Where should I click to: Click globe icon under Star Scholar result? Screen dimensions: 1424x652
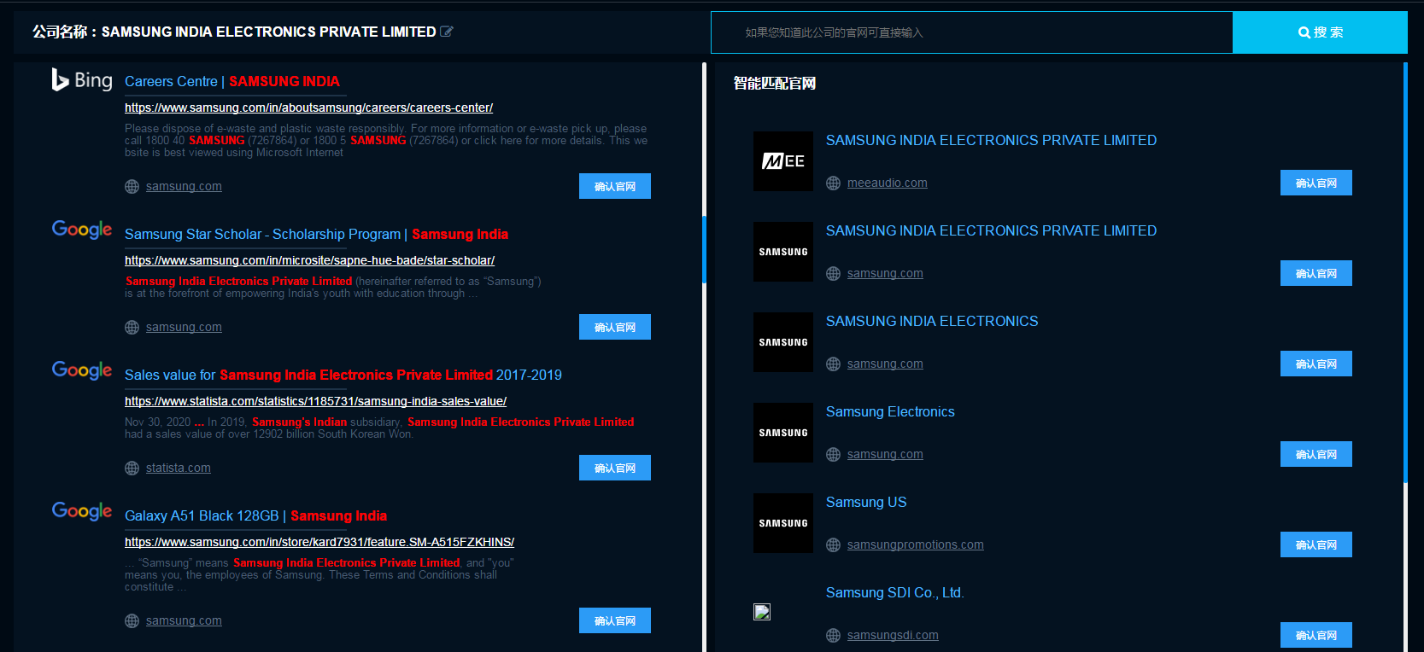click(x=132, y=328)
